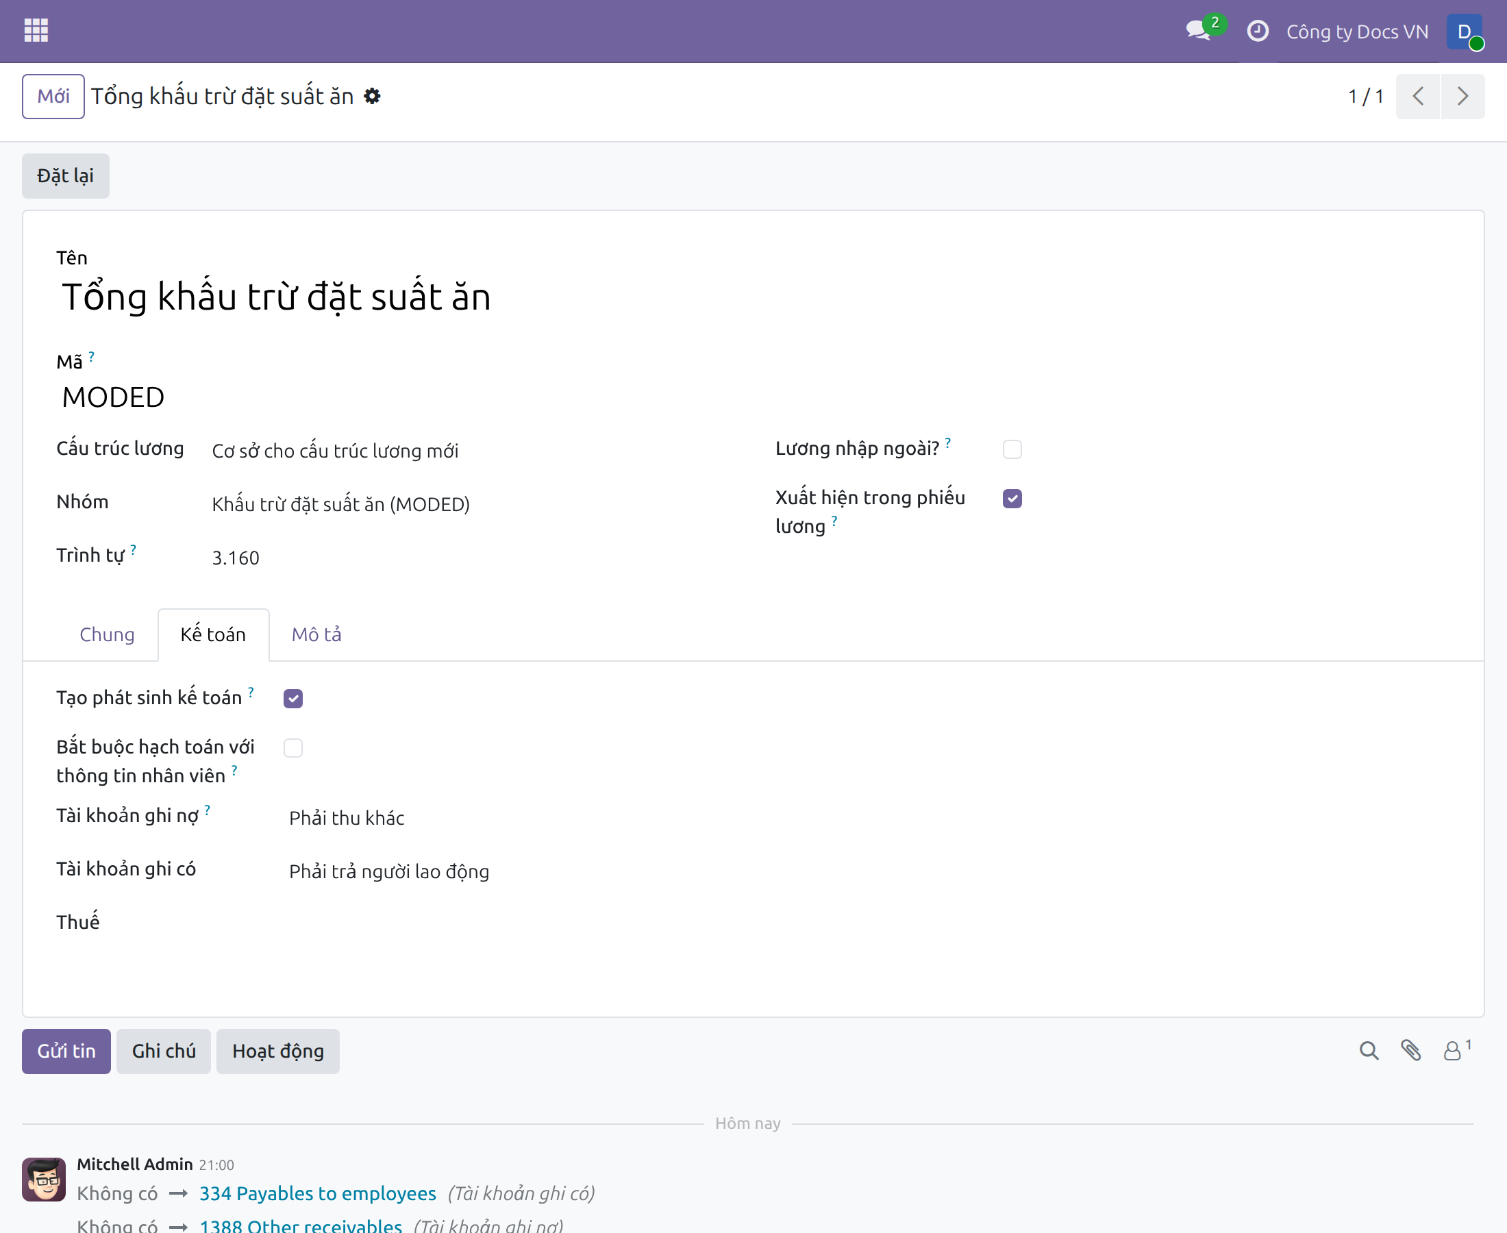Screen dimensions: 1507x1233
Task: Switch to the Chung tab
Action: (107, 634)
